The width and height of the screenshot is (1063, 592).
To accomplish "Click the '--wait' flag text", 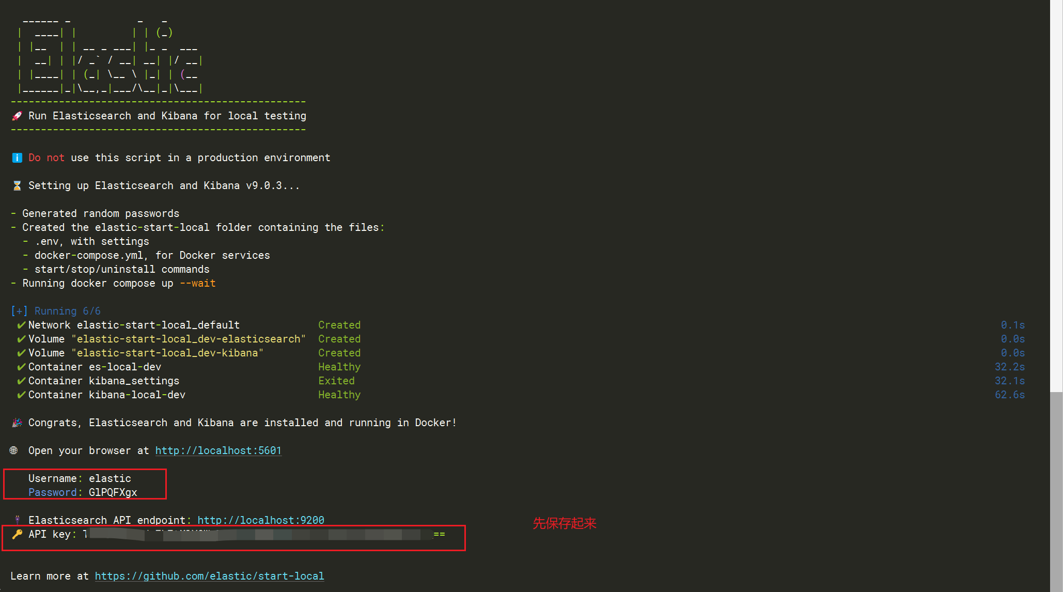I will 198,283.
